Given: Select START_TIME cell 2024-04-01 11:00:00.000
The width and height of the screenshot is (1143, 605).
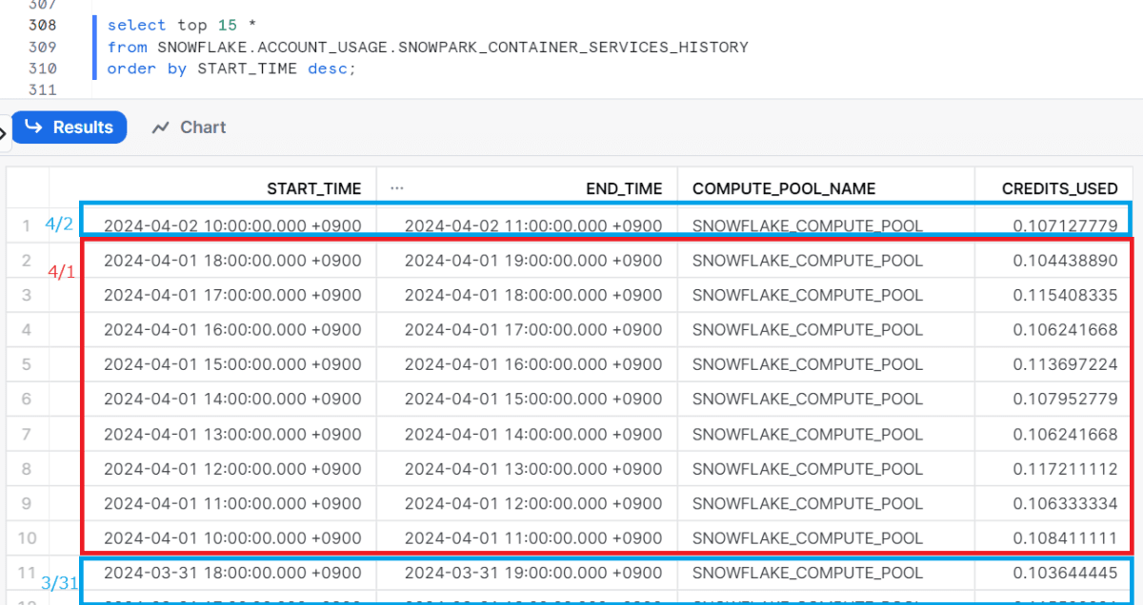Looking at the screenshot, I should click(232, 503).
